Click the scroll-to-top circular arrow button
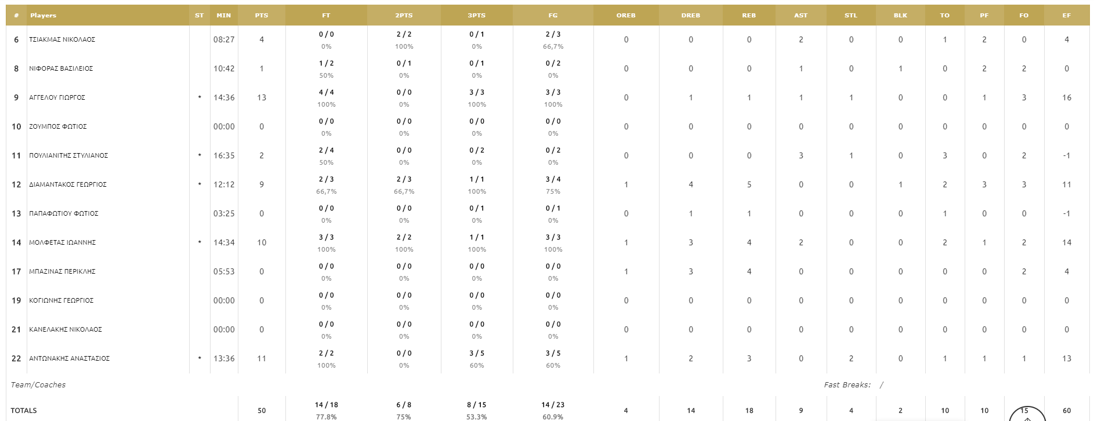The width and height of the screenshot is (1094, 421). [1027, 414]
